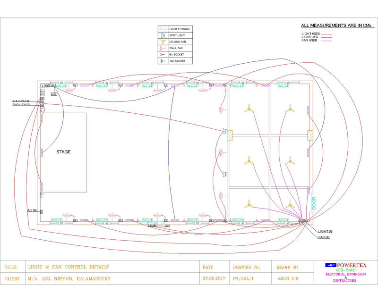Click the upper blue spot light symbol
The image size is (378, 302).
[x=226, y=131]
